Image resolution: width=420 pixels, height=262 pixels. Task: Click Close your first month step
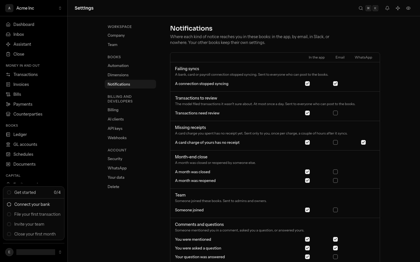click(34, 234)
